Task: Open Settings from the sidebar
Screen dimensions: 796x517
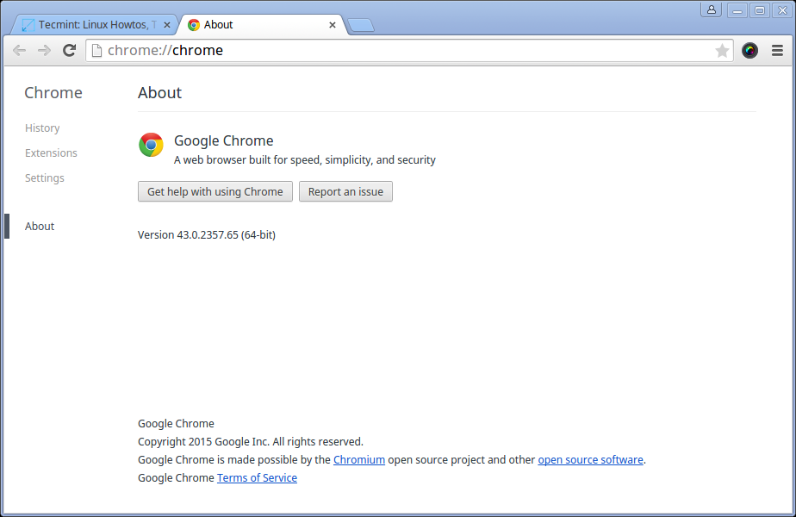Action: click(x=45, y=178)
